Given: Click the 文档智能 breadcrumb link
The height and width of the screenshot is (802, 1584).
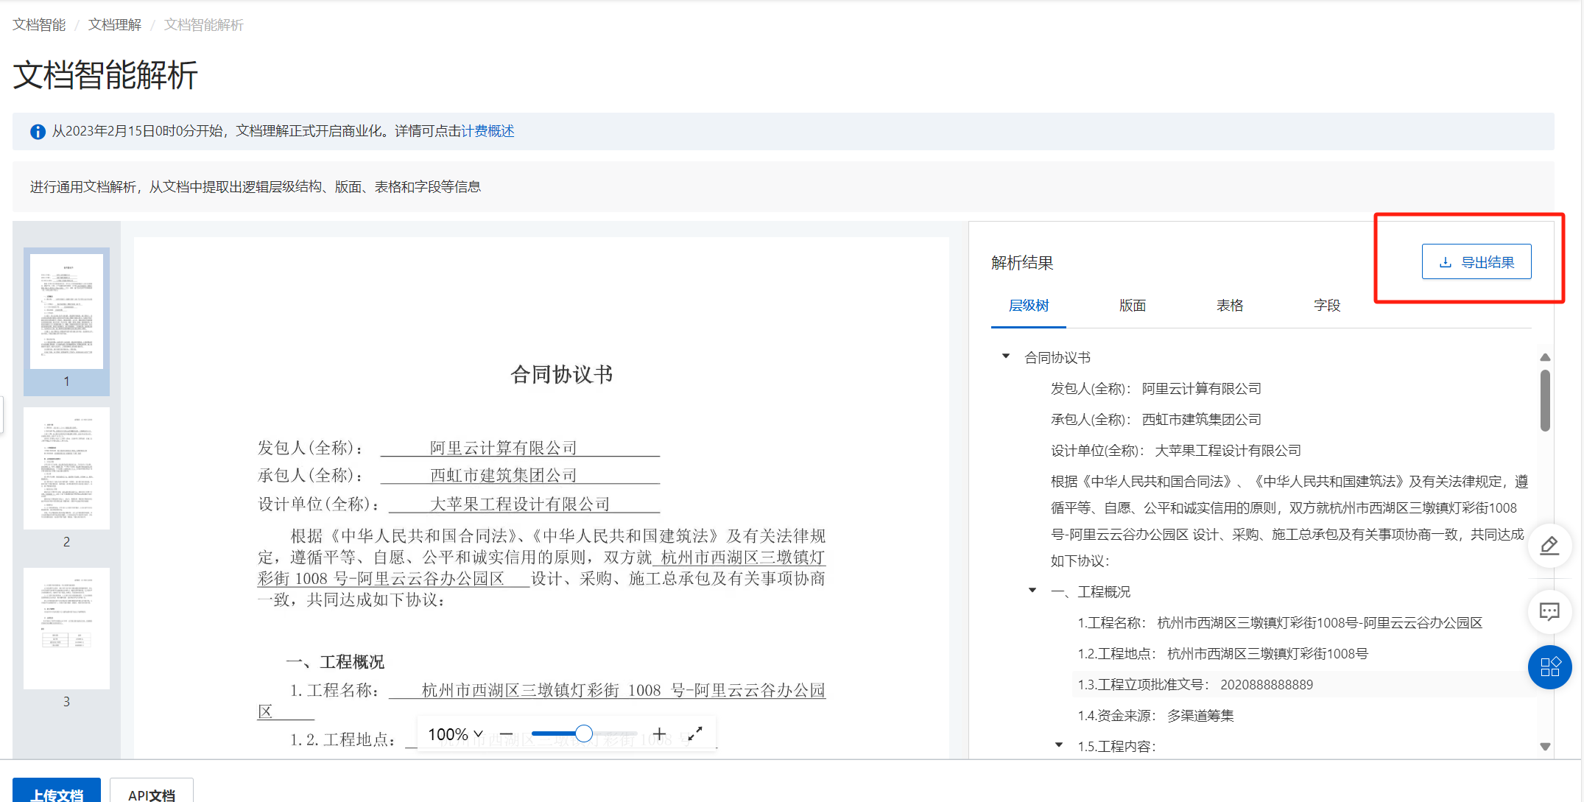Looking at the screenshot, I should [39, 25].
